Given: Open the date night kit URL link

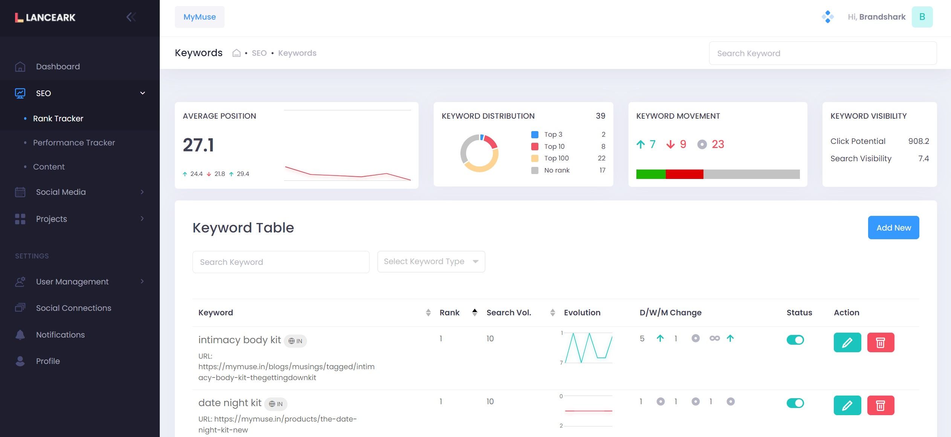Looking at the screenshot, I should point(277,425).
